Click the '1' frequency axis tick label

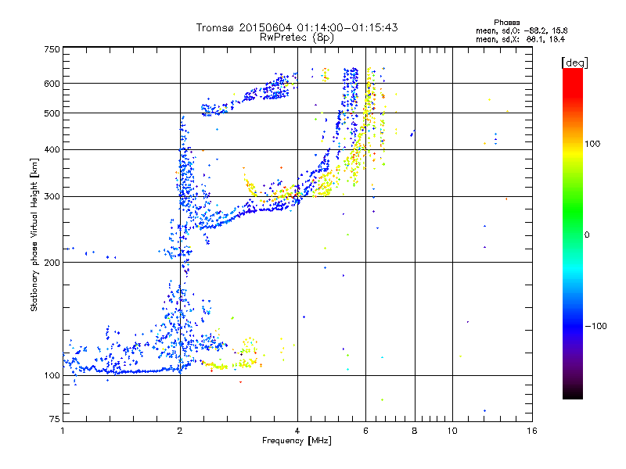pyautogui.click(x=63, y=431)
